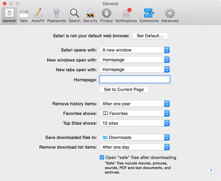Expand the Safari opens with dropdown
The image size is (221, 181).
tap(134, 50)
